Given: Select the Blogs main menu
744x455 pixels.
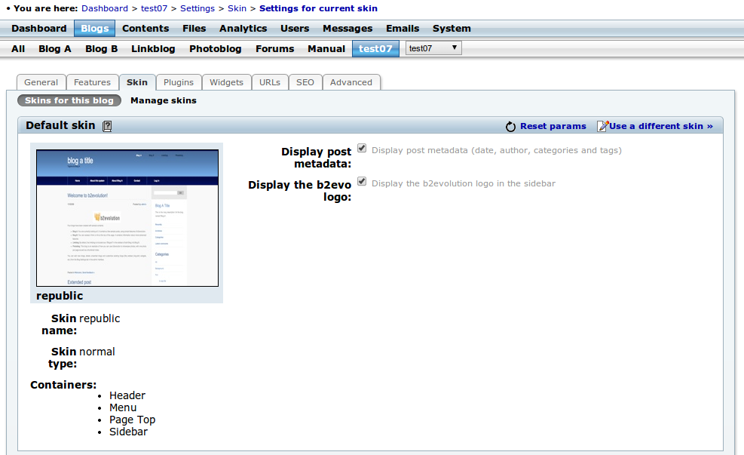Looking at the screenshot, I should coord(94,29).
